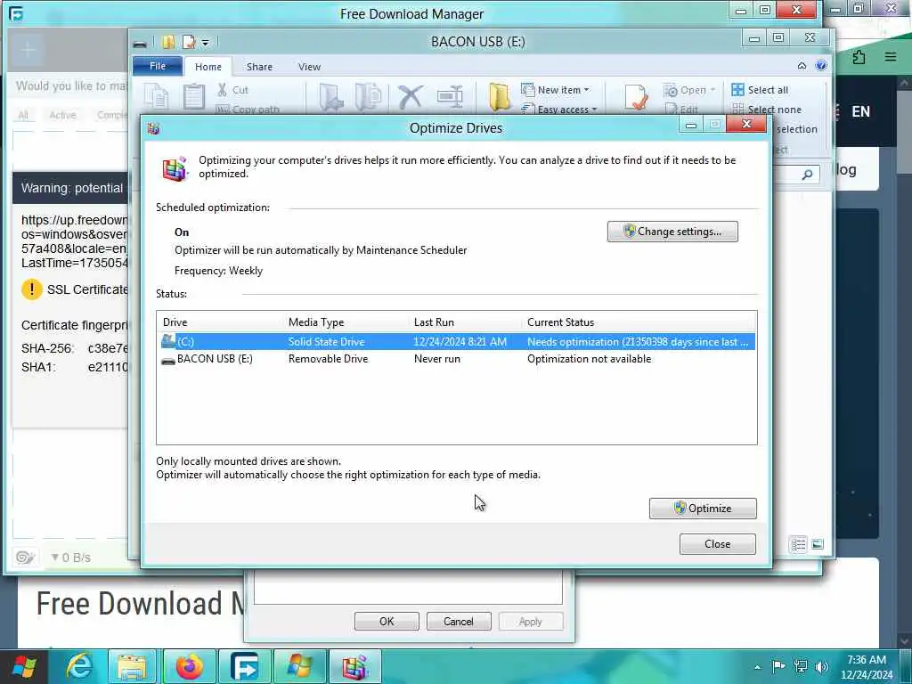Click the Rename icon in ribbon
The height and width of the screenshot is (684, 912).
450,96
